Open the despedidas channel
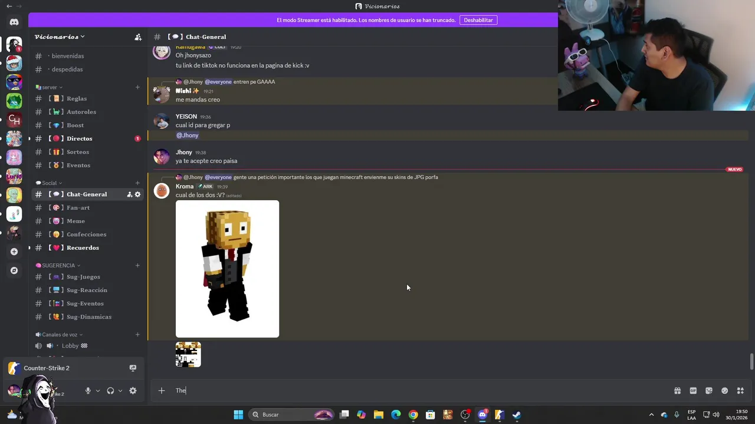Image resolution: width=755 pixels, height=424 pixels. point(87,69)
